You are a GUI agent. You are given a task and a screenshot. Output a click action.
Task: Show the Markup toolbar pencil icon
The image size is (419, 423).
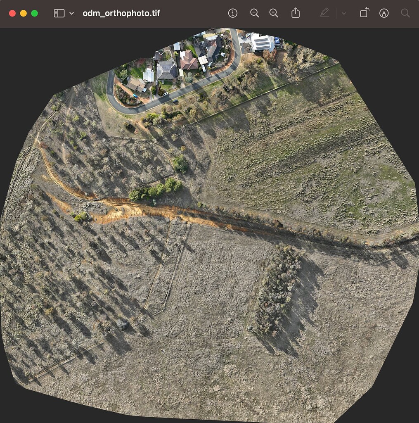coord(324,13)
